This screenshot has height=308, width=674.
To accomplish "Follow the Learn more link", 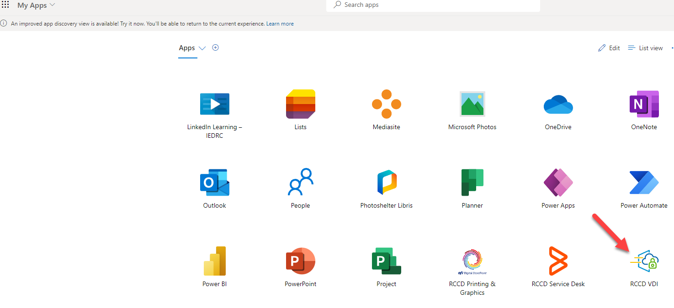I will (x=280, y=24).
